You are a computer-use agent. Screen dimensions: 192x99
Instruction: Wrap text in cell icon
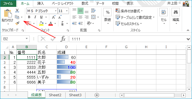click(94, 11)
